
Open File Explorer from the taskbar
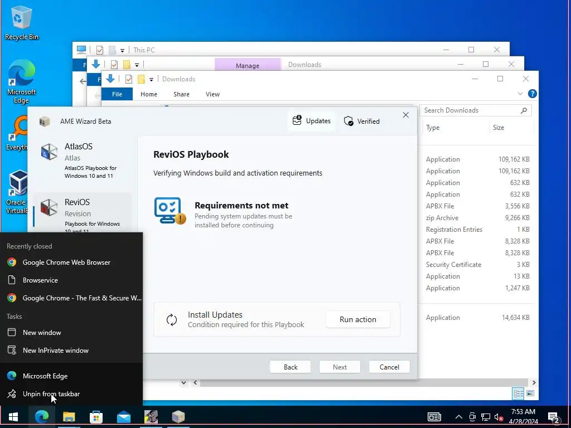(69, 417)
